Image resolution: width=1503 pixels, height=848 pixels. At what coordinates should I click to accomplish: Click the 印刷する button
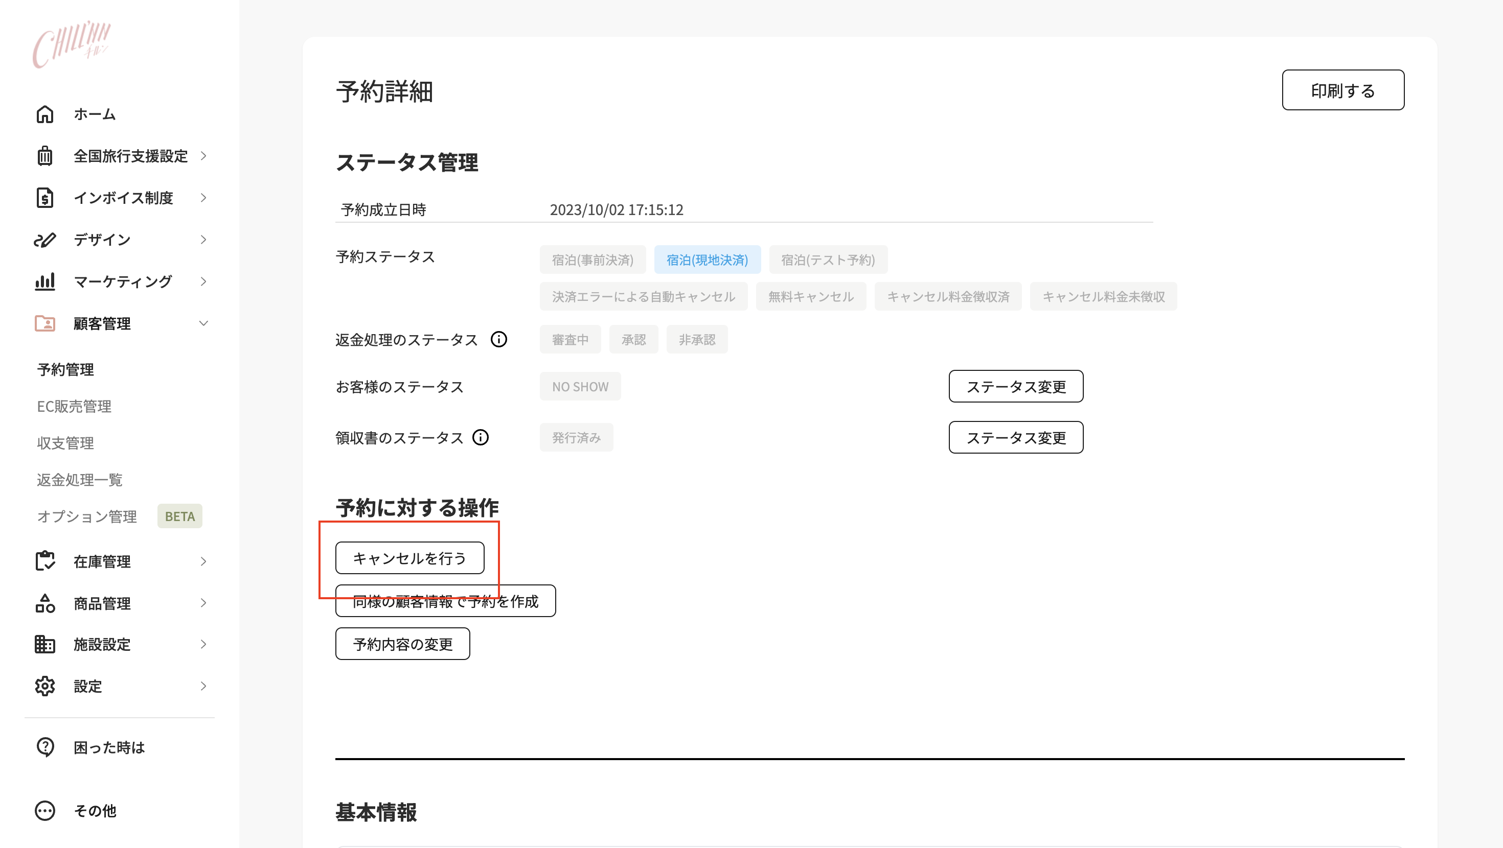[1342, 90]
